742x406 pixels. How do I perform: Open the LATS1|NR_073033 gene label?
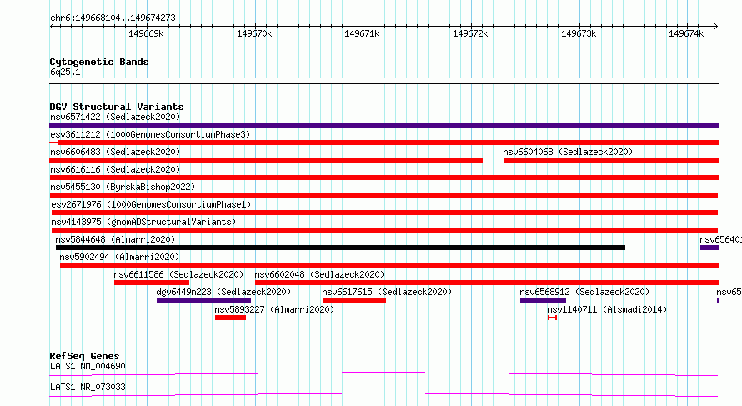[88, 387]
